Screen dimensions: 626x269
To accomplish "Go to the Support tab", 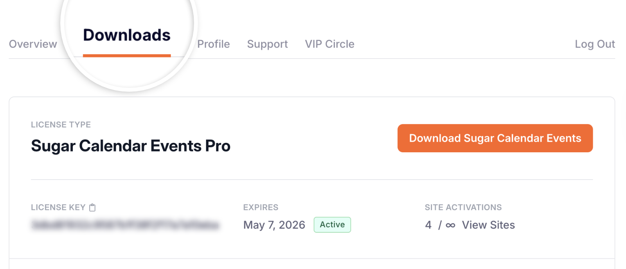I will 267,44.
